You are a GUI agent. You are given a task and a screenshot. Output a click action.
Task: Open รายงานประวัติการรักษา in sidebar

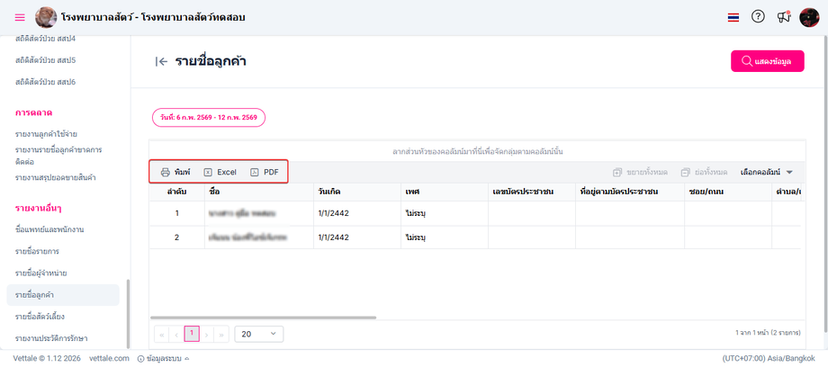tap(51, 338)
